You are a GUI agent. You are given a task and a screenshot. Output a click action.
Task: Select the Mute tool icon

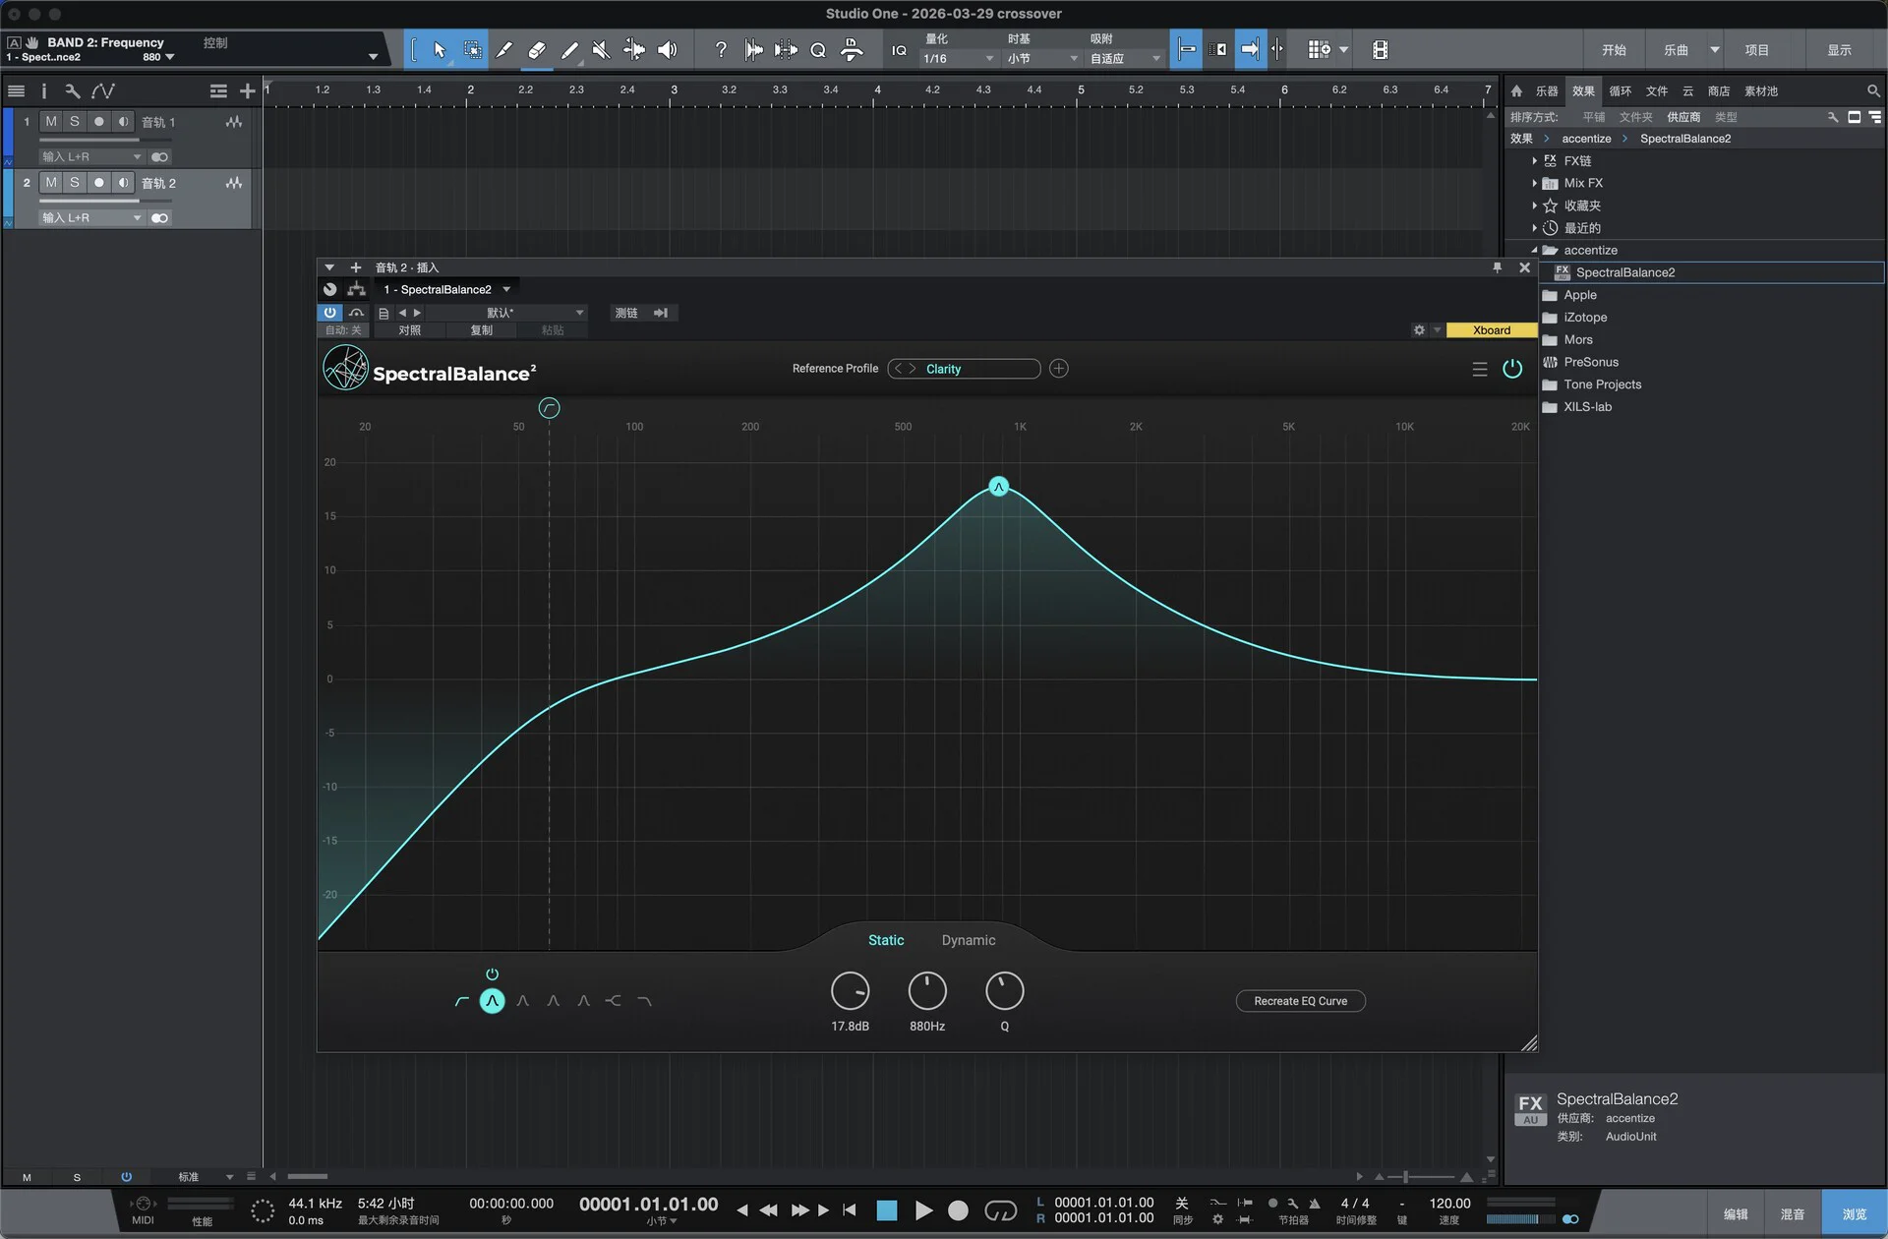click(x=601, y=50)
